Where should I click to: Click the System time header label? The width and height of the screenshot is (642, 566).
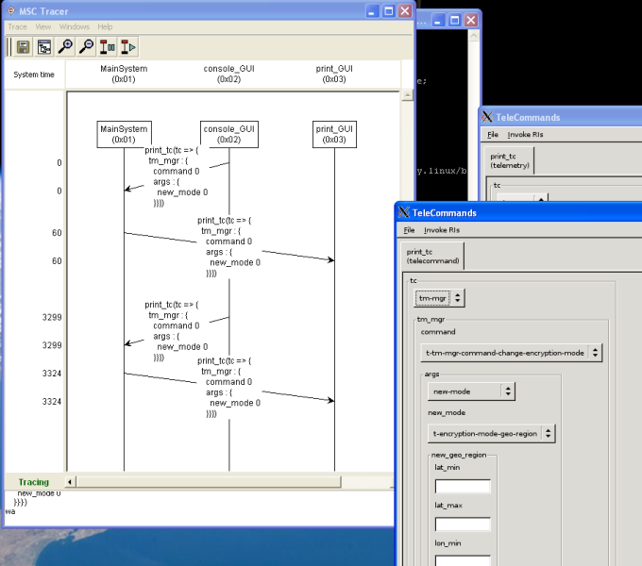(x=34, y=75)
